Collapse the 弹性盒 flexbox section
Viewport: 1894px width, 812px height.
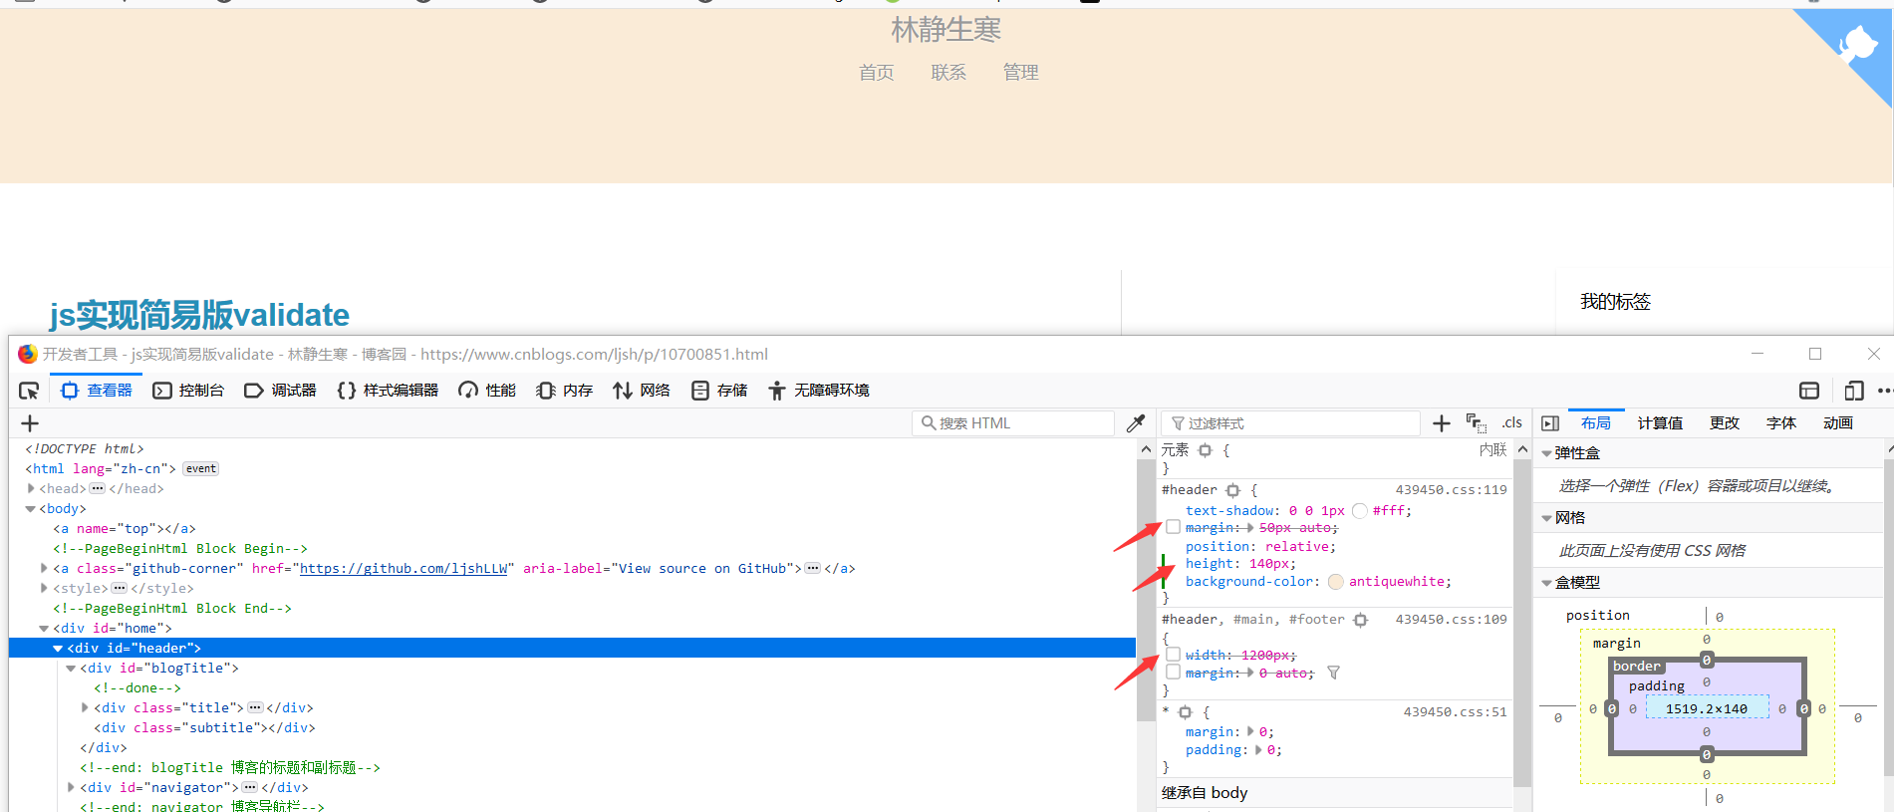[x=1546, y=453]
